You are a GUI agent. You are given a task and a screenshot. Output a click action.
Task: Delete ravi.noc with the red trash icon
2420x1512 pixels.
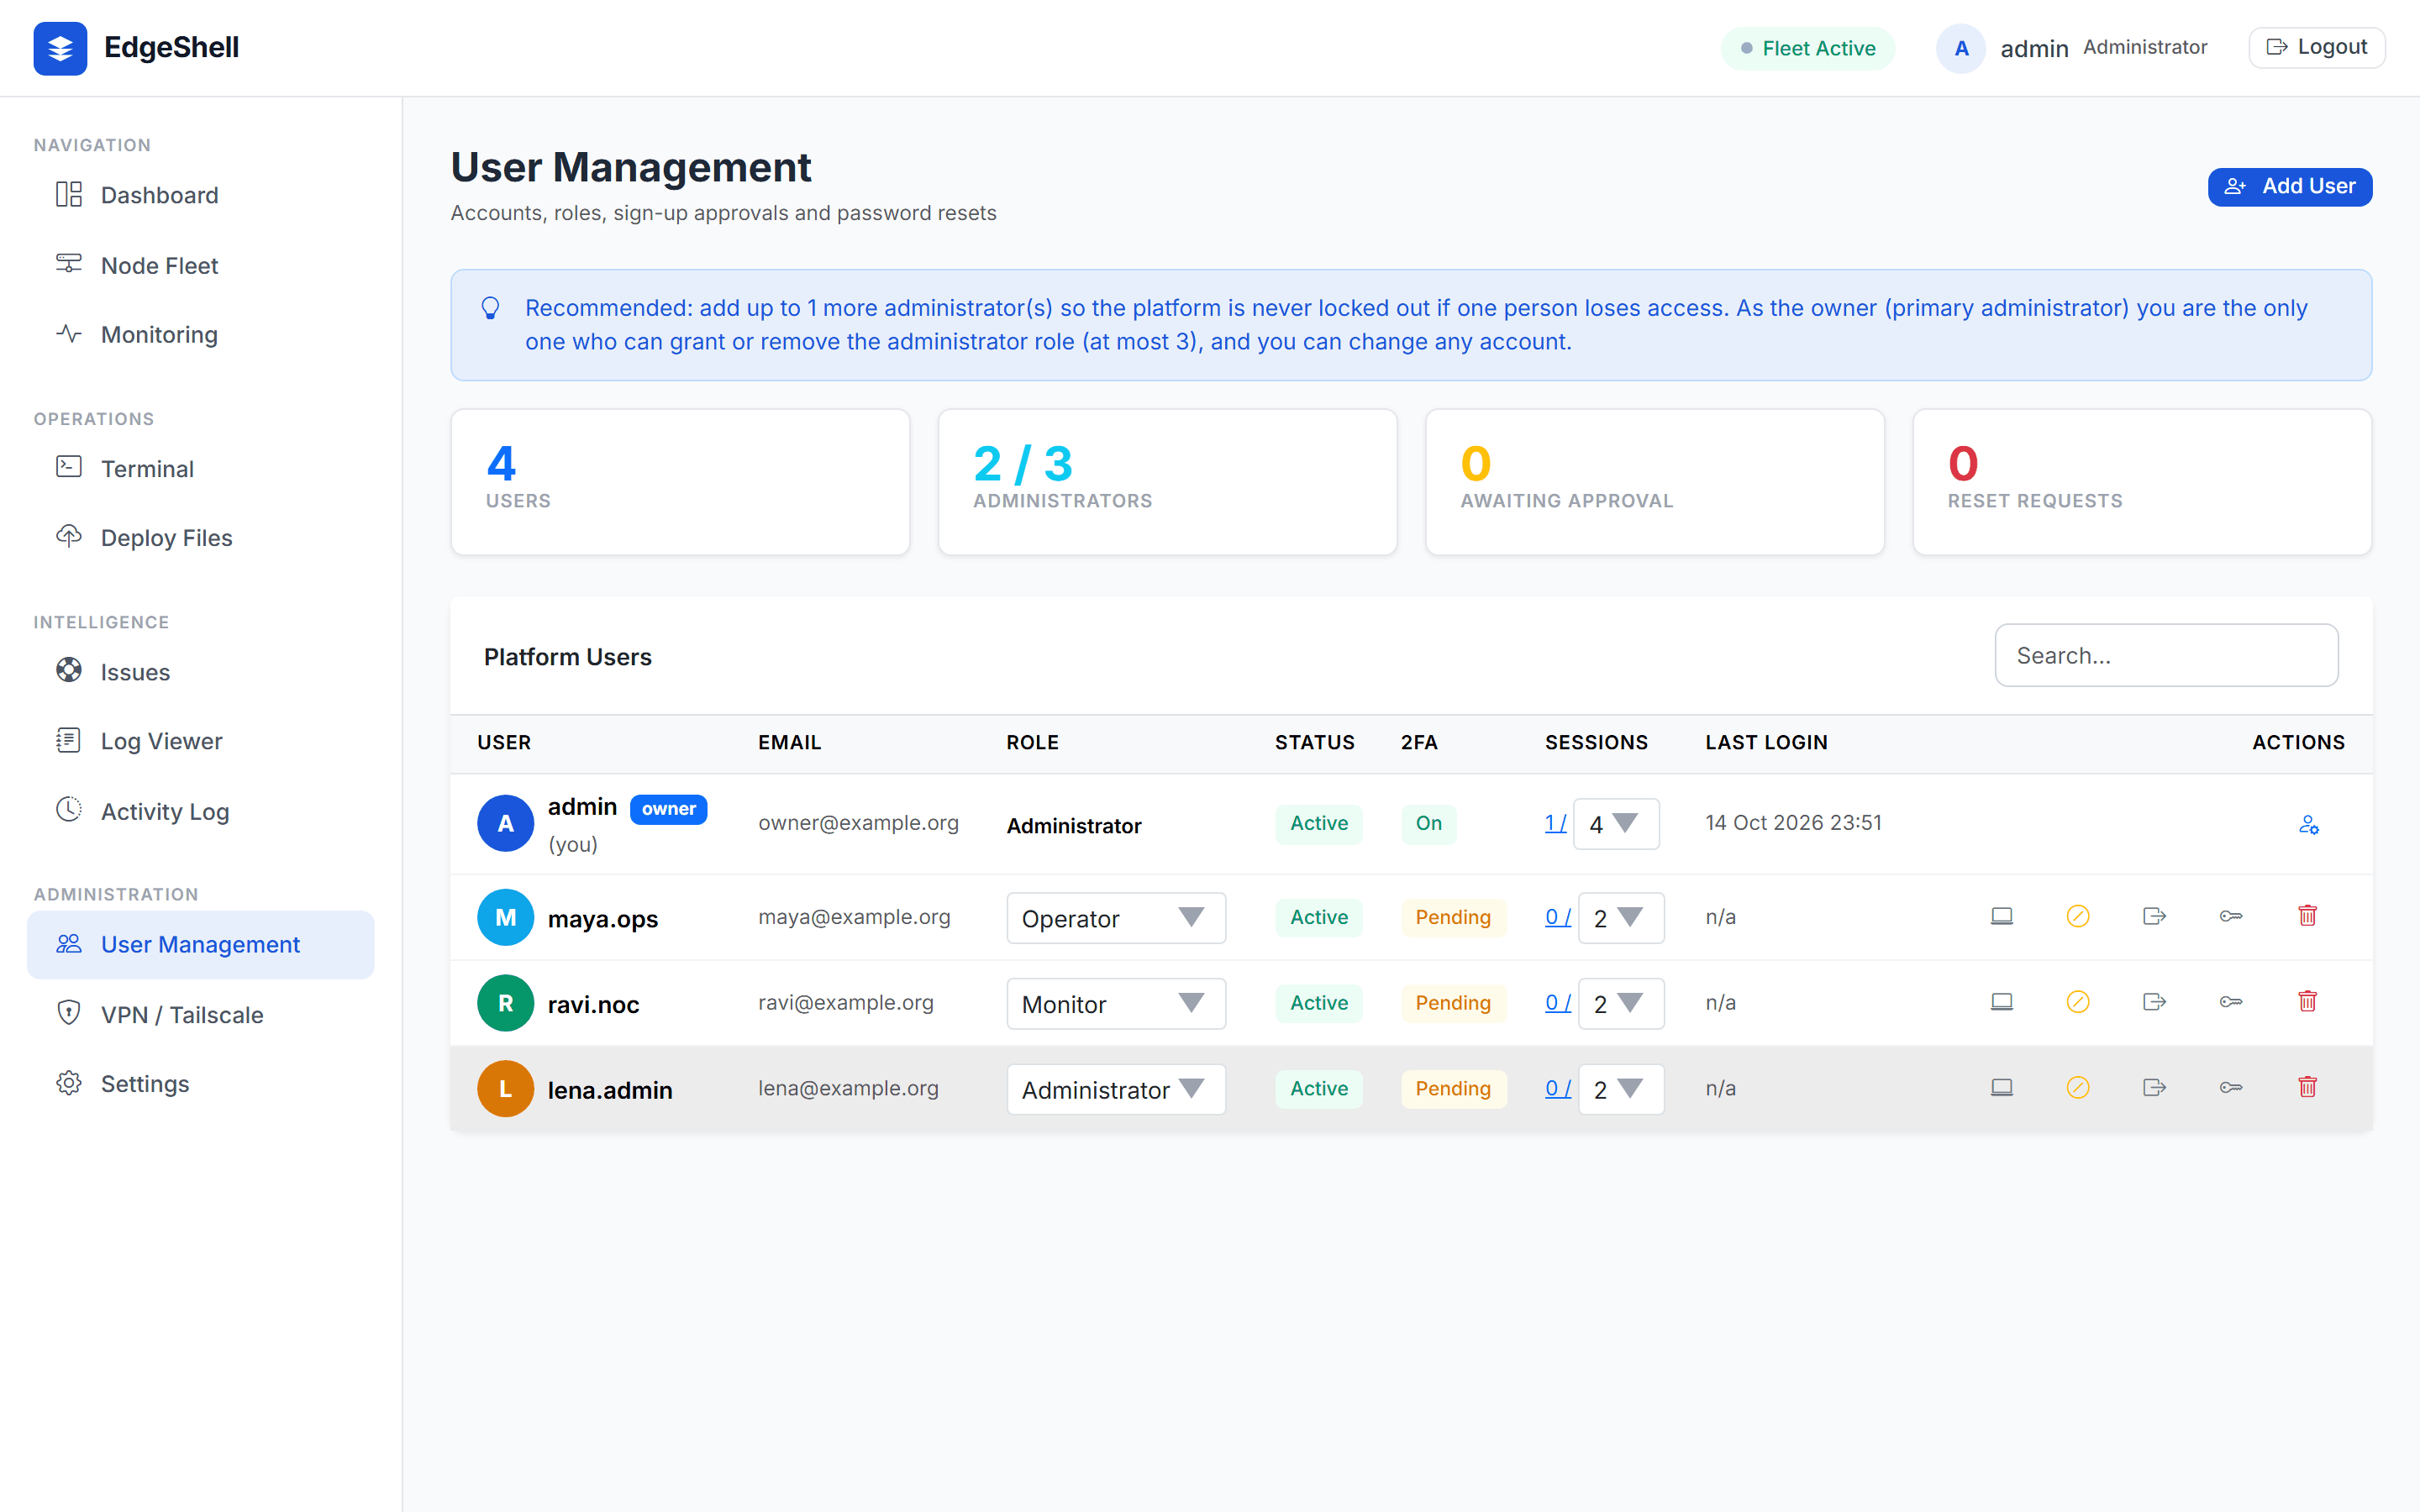(2308, 1002)
